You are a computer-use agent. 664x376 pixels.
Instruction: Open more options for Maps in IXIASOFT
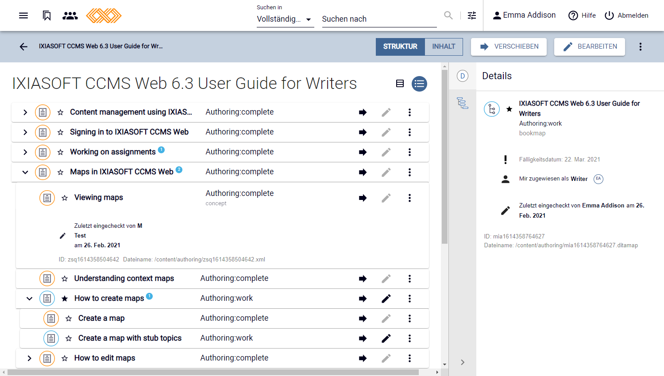pos(409,172)
